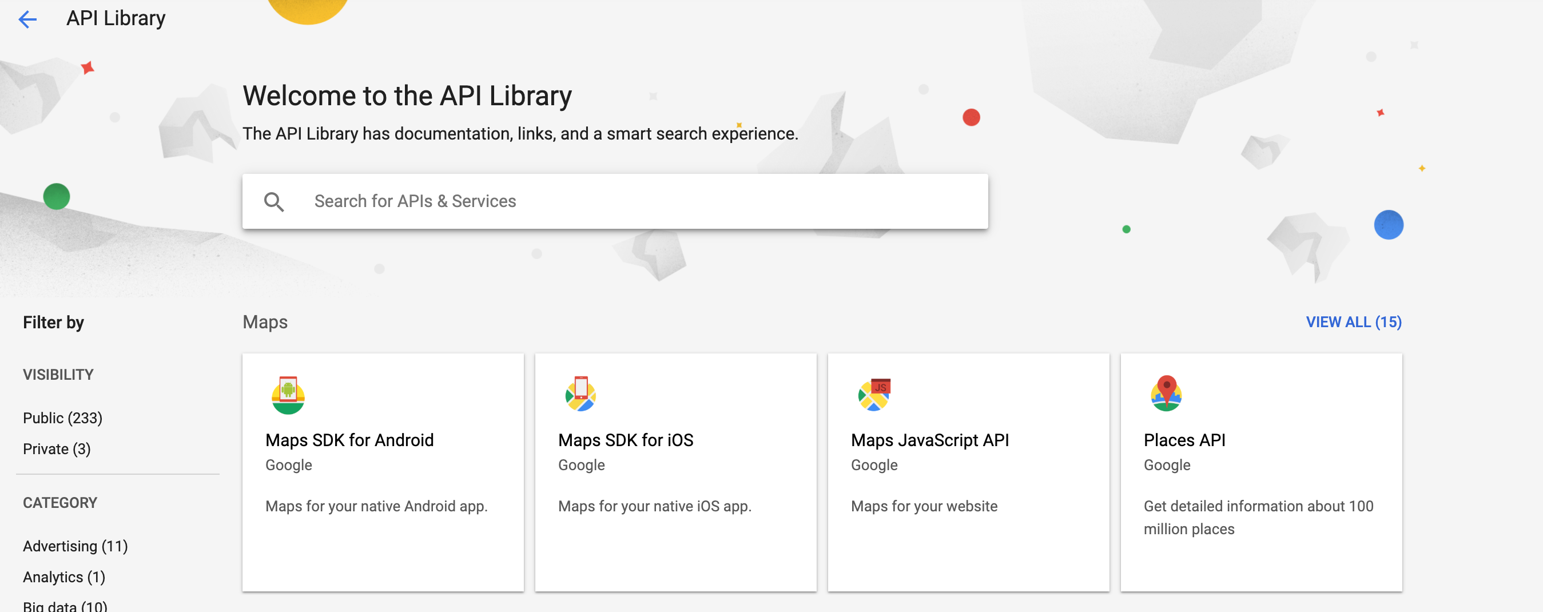Filter by Public visibility
The image size is (1543, 612).
[62, 418]
